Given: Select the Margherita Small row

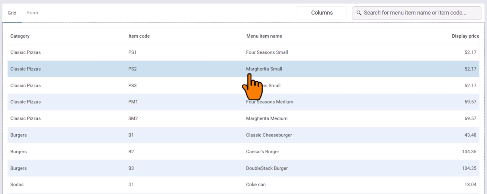Looking at the screenshot, I should tap(264, 69).
